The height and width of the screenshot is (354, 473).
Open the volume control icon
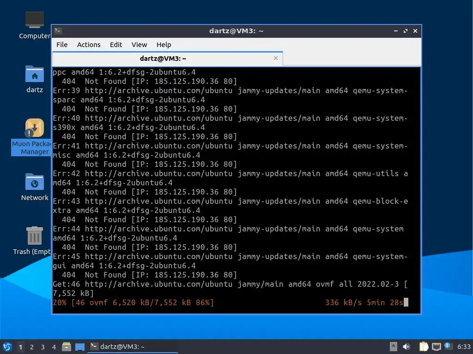(x=406, y=347)
